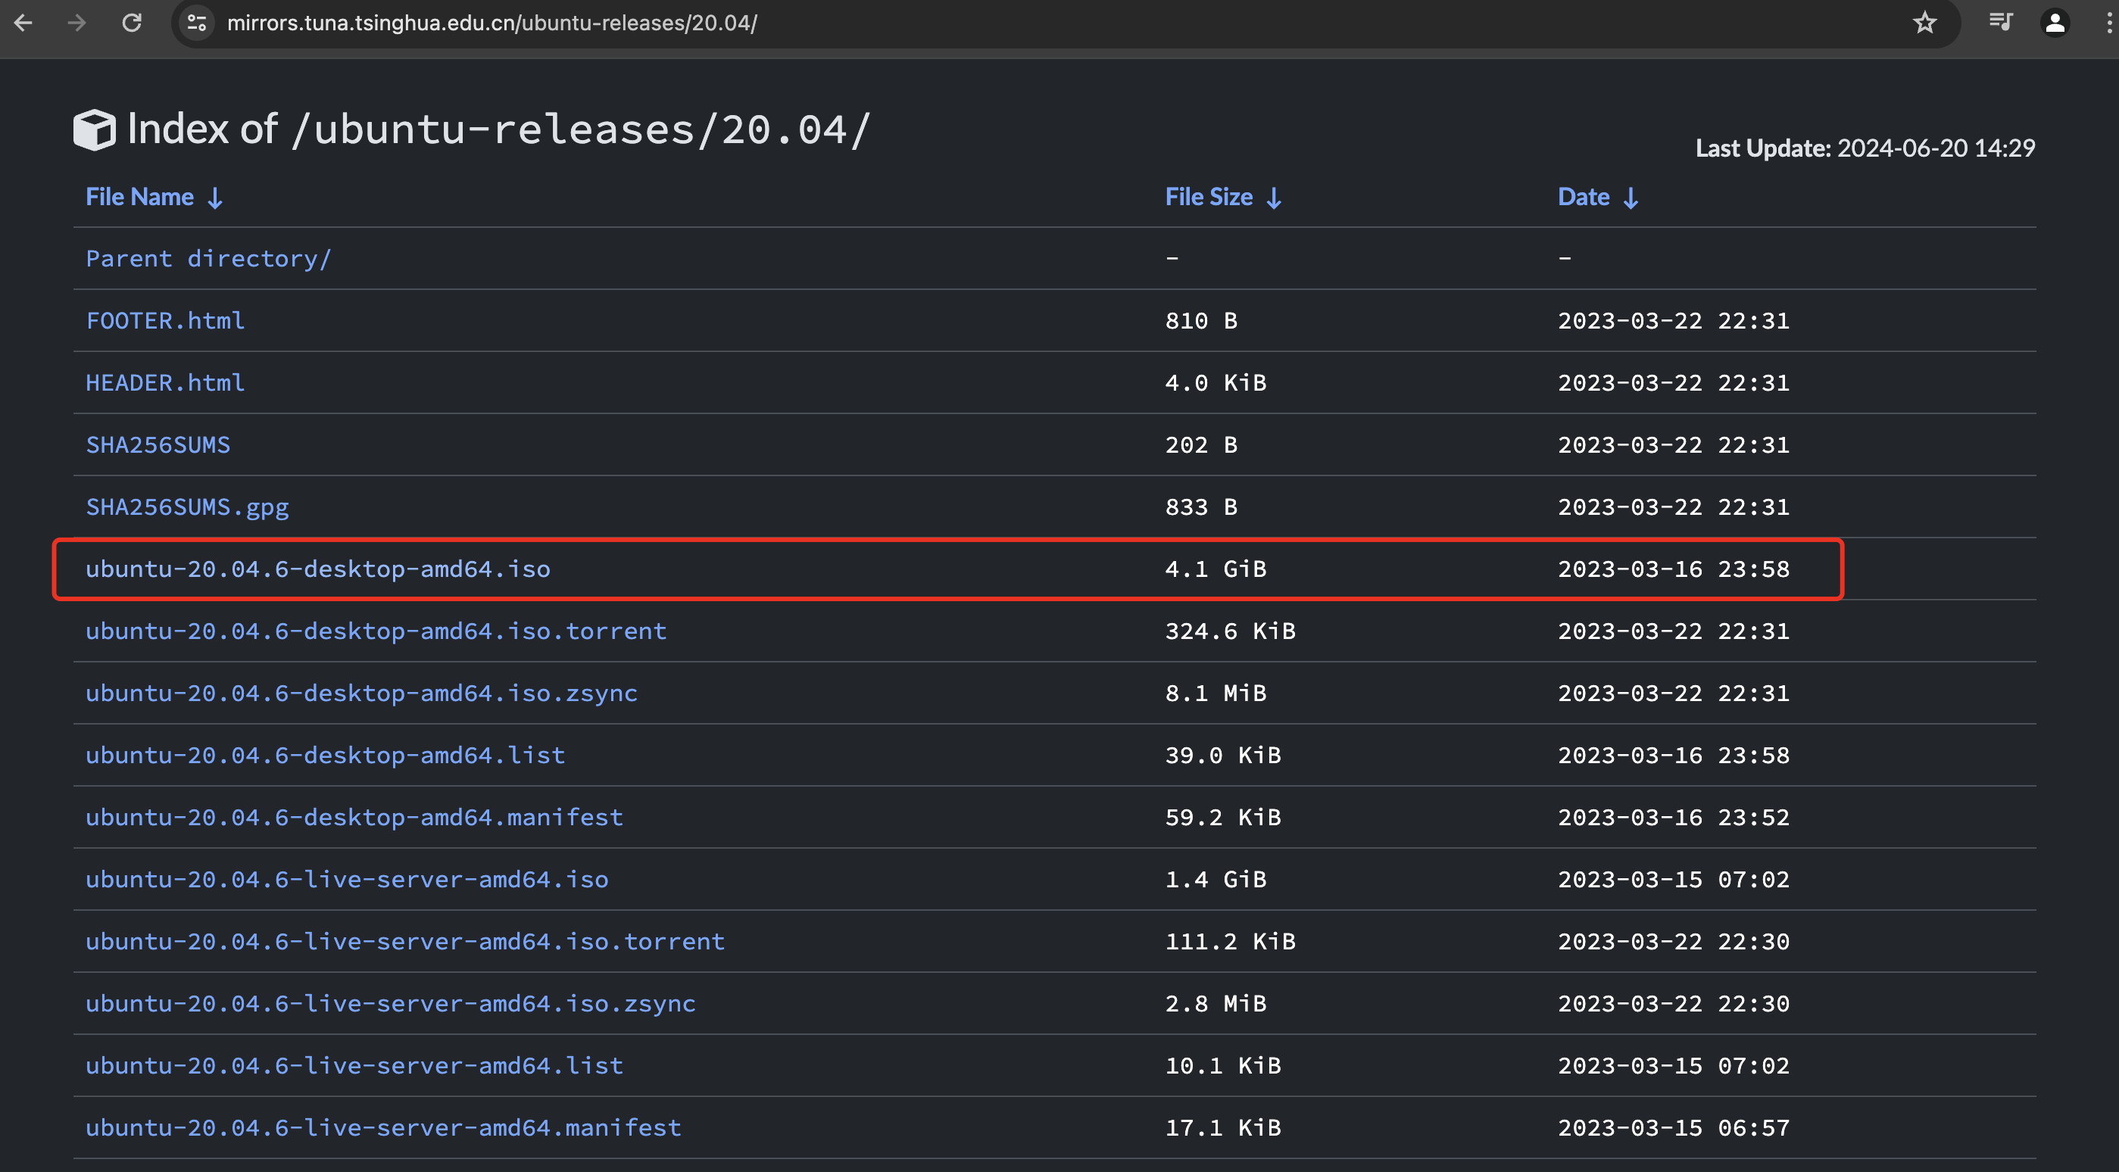Click the 59.2 KiB size value
The image size is (2119, 1172).
(x=1223, y=817)
